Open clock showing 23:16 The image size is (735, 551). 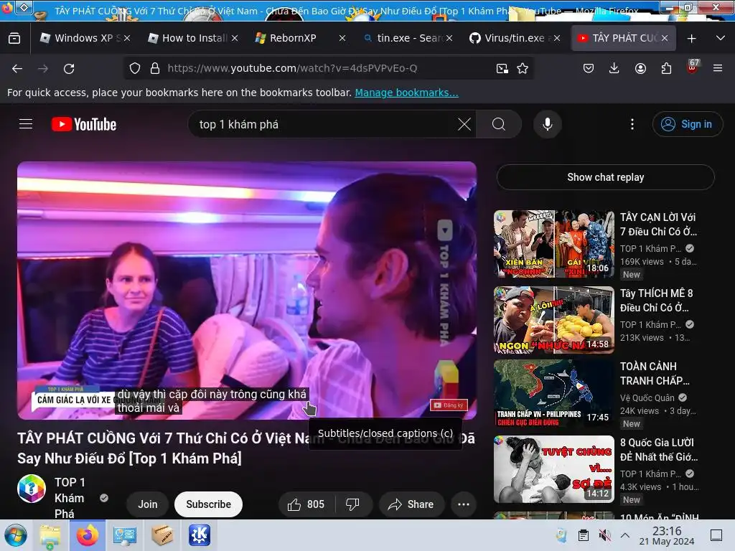[x=667, y=535]
